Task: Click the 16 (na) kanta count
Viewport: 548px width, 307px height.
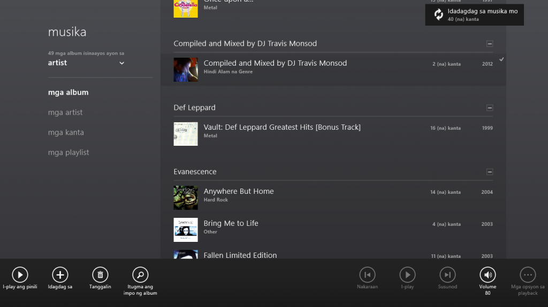Action: 445,128
